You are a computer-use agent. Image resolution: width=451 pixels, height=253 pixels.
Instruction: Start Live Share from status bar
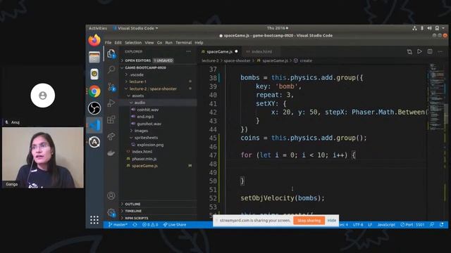click(175, 225)
